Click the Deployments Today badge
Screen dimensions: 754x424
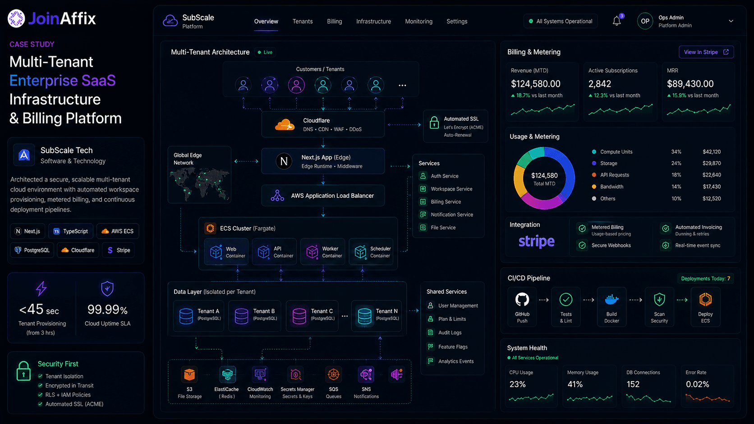705,278
